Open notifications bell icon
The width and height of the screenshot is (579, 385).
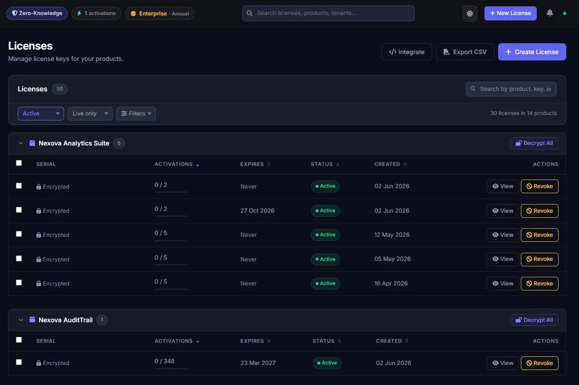(549, 13)
